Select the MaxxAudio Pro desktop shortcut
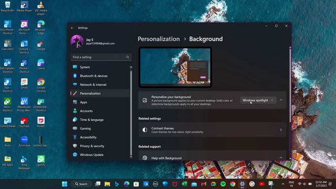The height and width of the screenshot is (189, 336). tap(24, 104)
